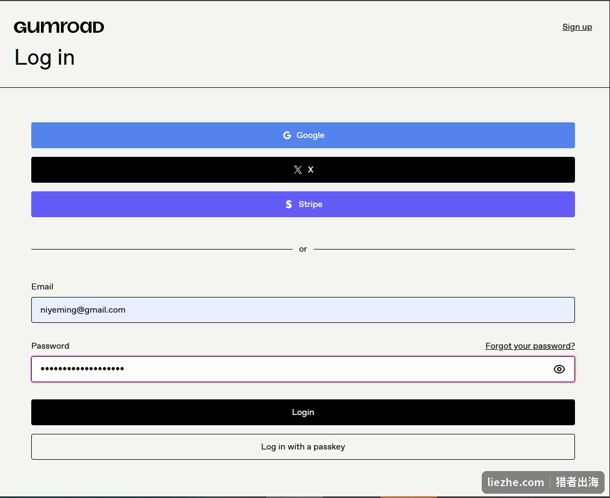Click the Gumroad logo
Viewport: 610px width, 498px height.
pos(59,27)
